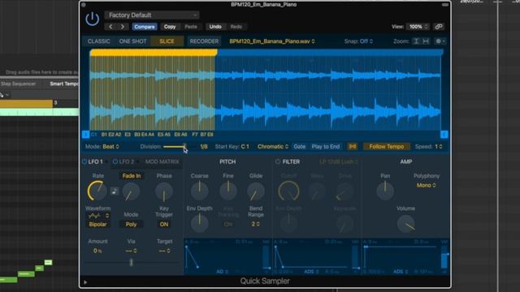
Task: Click the Fade In label button
Action: click(x=132, y=176)
